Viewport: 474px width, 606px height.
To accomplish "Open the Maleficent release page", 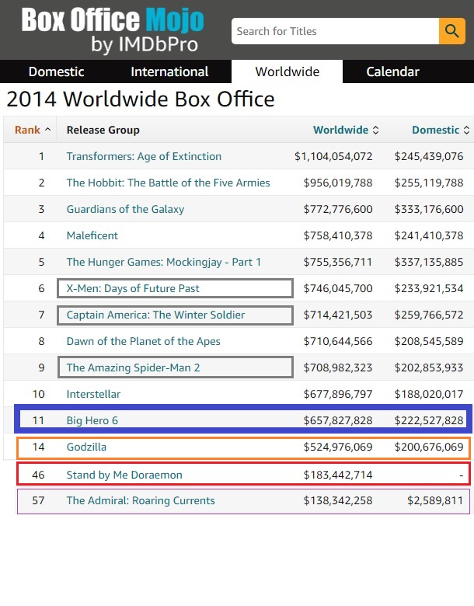I will [x=92, y=235].
